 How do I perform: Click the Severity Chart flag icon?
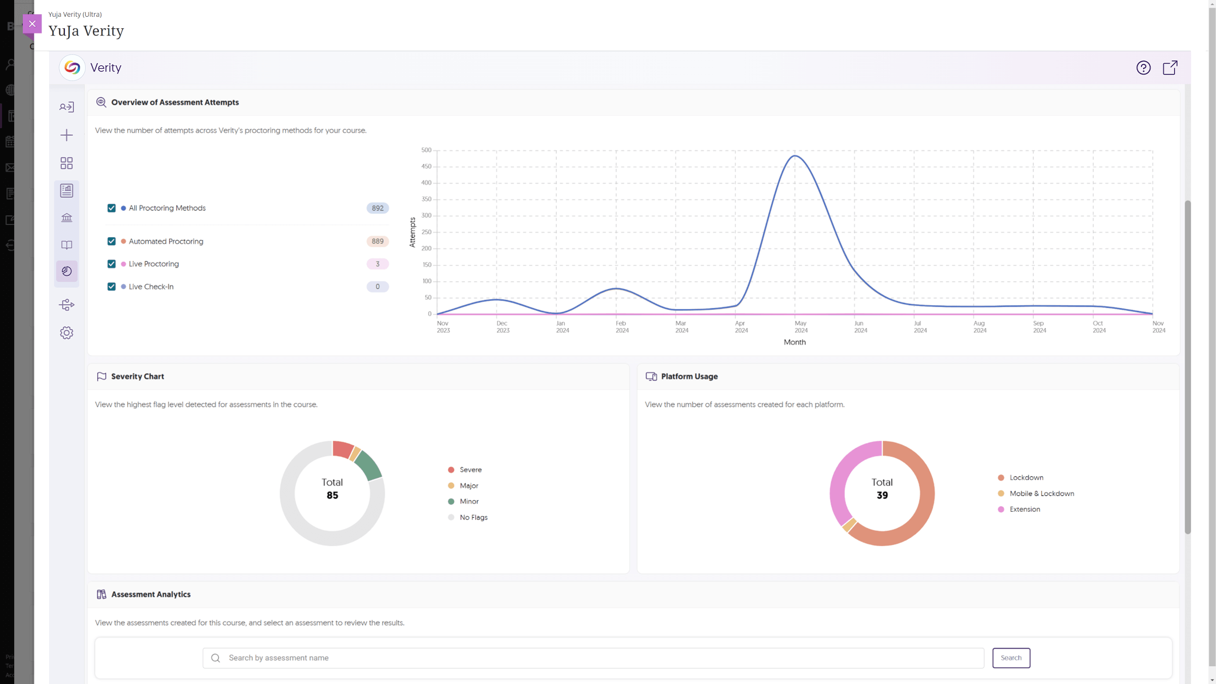click(101, 376)
